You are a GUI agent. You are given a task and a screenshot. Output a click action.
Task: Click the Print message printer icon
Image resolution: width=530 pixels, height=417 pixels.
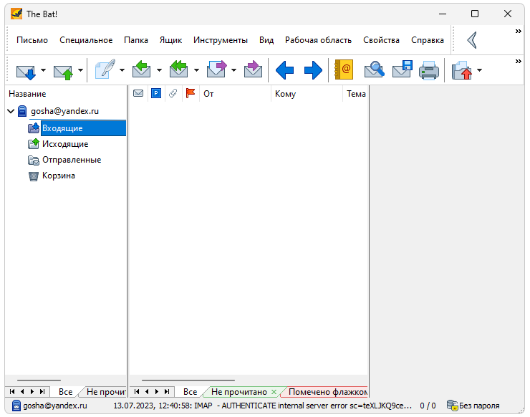429,70
